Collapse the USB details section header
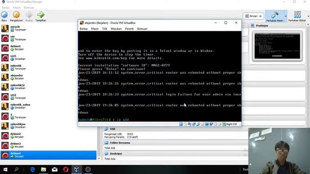The image size is (310, 174). [x=175, y=129]
